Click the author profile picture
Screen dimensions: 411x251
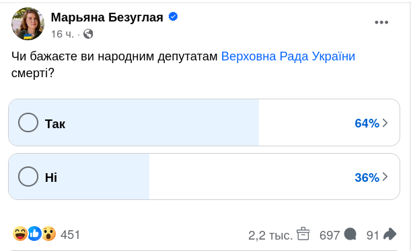coord(28,23)
